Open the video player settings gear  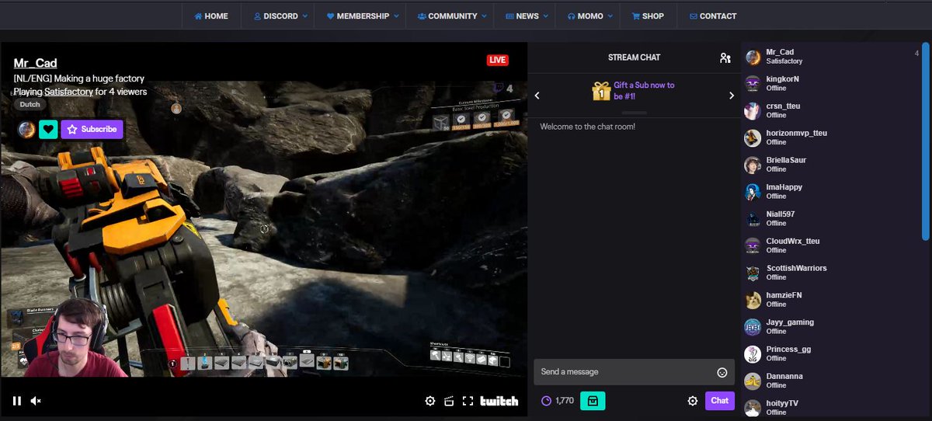click(430, 401)
